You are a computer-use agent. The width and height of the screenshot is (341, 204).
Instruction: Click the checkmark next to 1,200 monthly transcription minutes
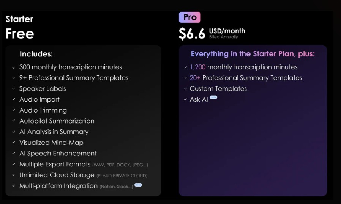186,67
